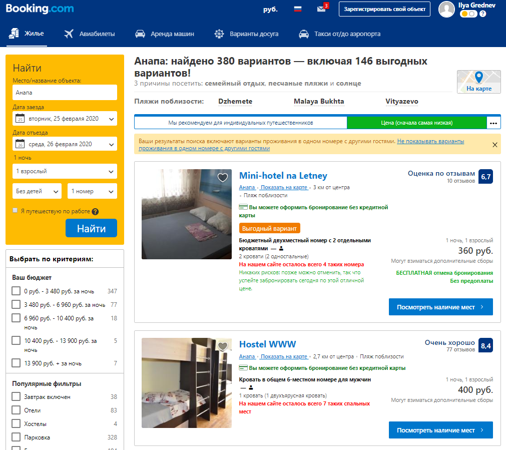Click the Booking.com logo
This screenshot has width=506, height=450.
(x=40, y=9)
